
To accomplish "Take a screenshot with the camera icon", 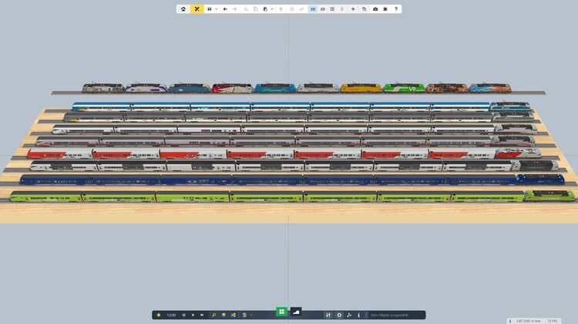I will click(x=375, y=8).
